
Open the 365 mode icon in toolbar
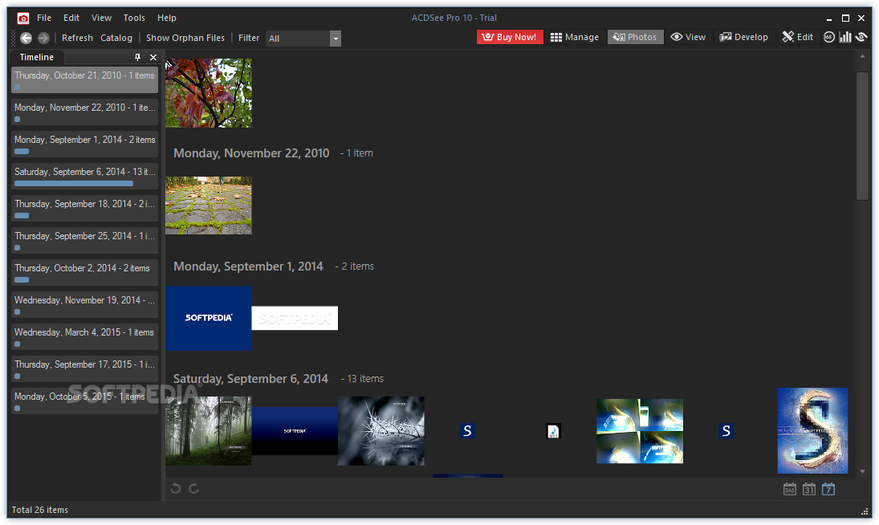pyautogui.click(x=828, y=37)
